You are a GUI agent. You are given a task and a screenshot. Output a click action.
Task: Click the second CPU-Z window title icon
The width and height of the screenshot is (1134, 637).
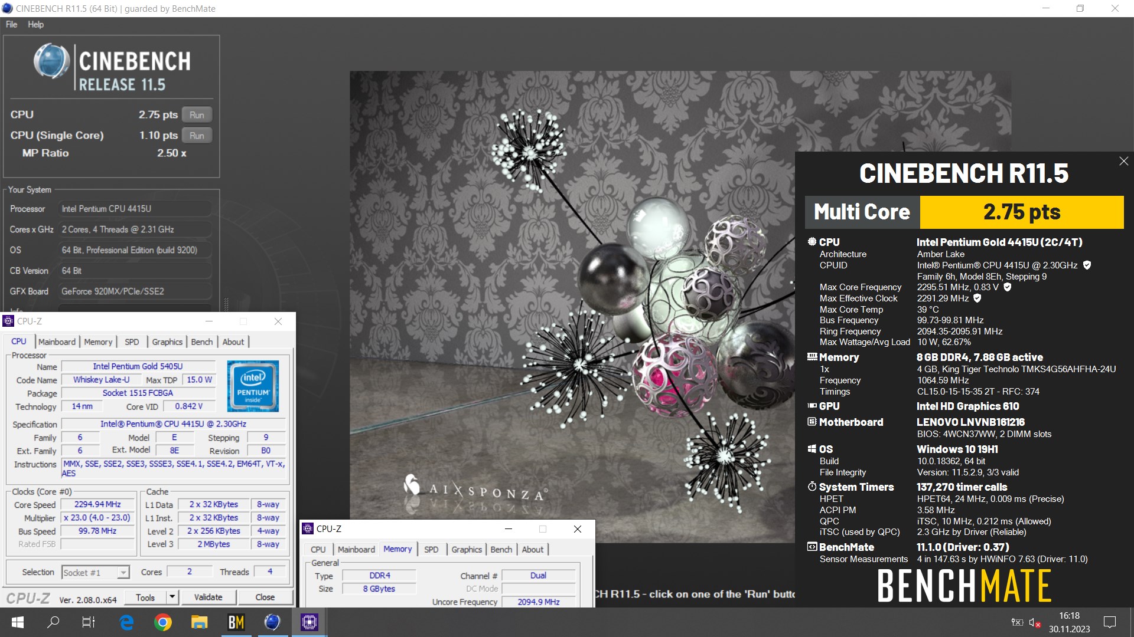pyautogui.click(x=308, y=529)
